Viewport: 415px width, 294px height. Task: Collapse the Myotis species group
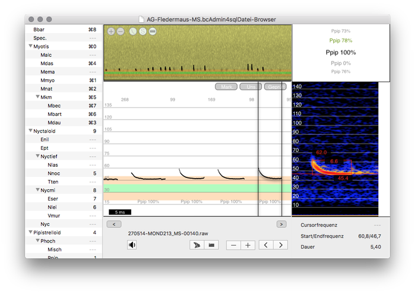click(x=30, y=46)
